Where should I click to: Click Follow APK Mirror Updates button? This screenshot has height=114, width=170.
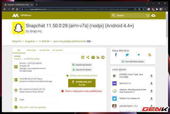click(x=133, y=62)
